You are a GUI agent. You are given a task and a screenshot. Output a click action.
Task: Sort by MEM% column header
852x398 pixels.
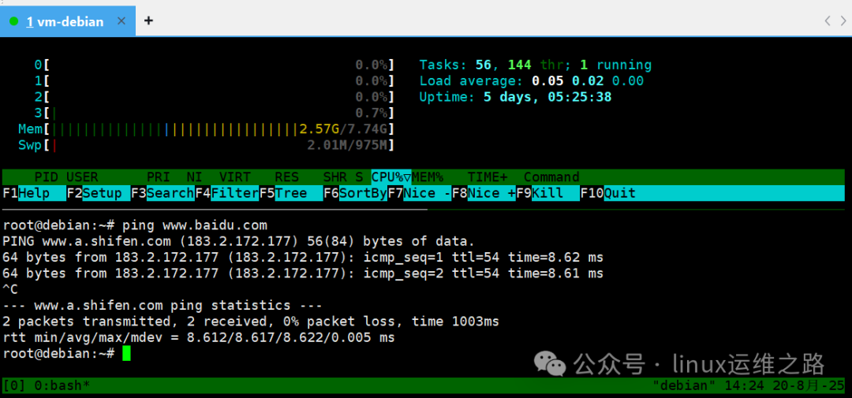427,177
